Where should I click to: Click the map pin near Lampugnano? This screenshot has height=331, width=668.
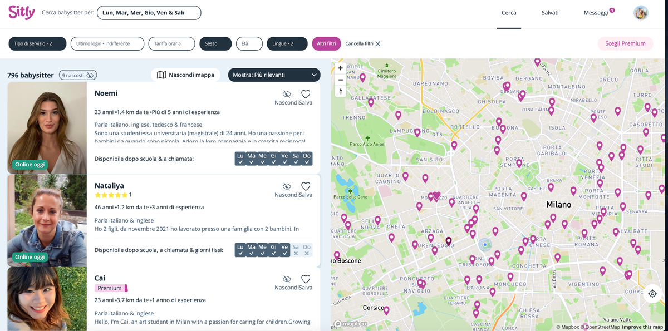417,133
